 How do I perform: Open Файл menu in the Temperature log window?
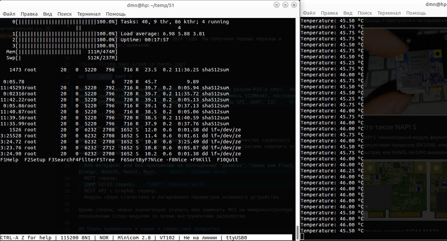(309, 13)
